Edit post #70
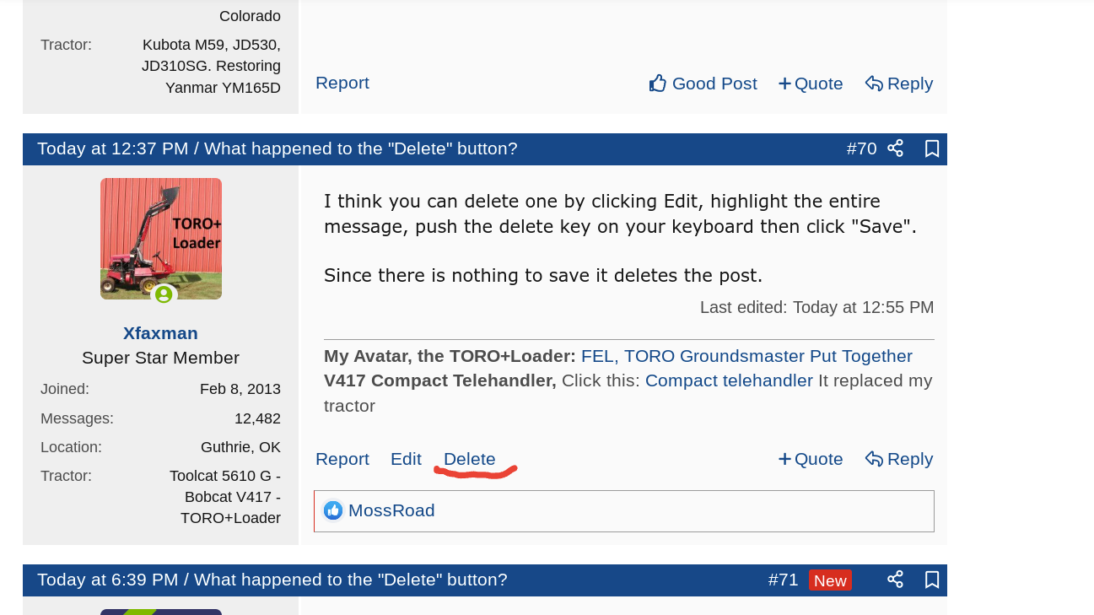1094x615 pixels. coord(406,459)
